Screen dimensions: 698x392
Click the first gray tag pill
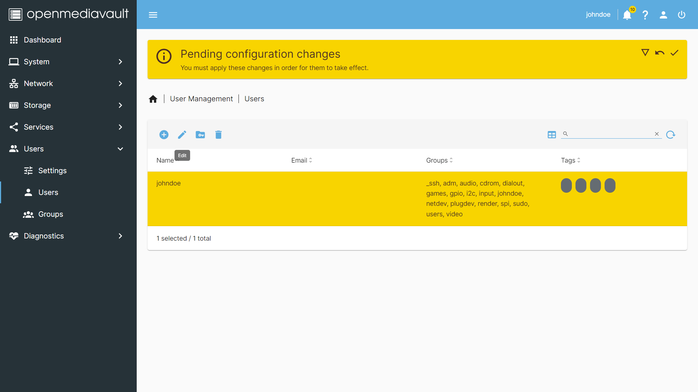pos(566,185)
